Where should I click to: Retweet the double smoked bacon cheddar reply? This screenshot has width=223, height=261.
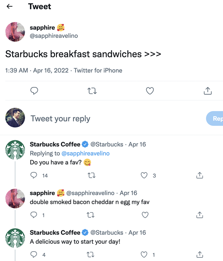(91, 215)
